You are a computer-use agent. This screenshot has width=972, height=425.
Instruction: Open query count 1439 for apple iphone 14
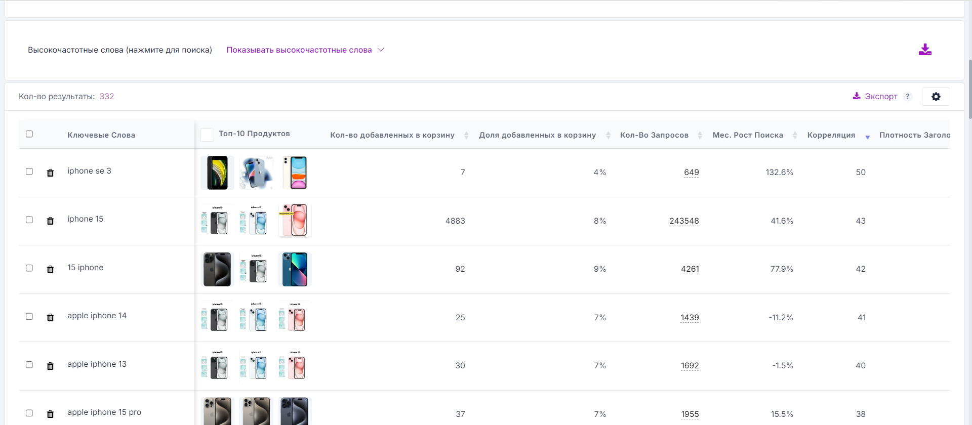point(690,318)
